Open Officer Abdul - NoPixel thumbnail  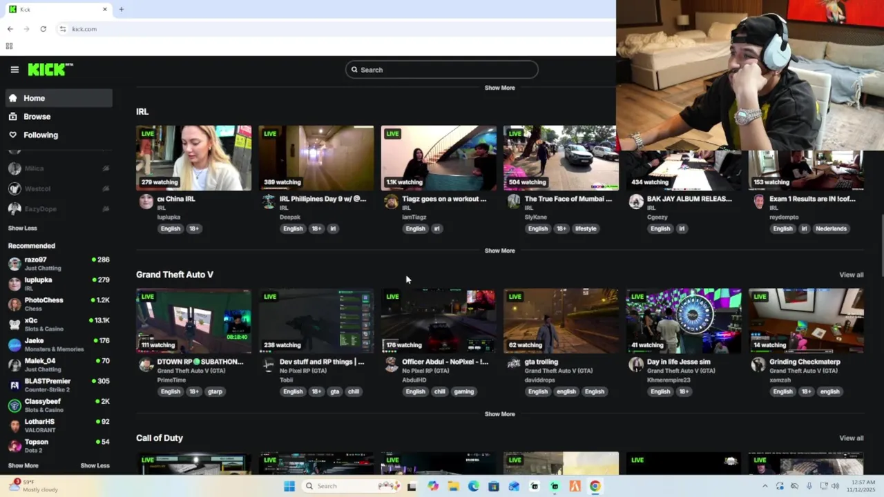point(439,321)
